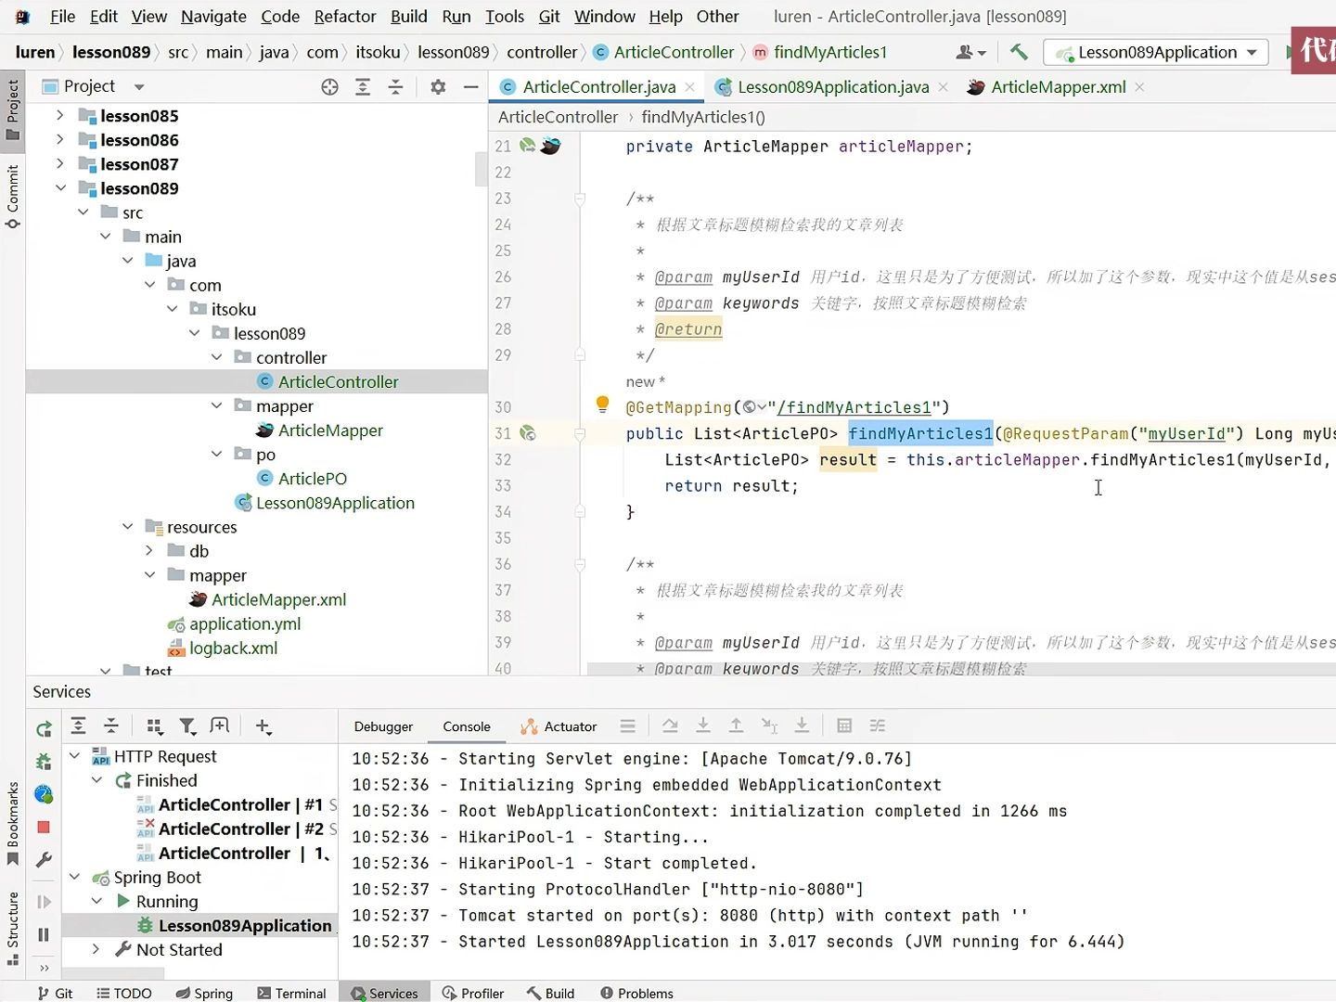Hide the Project tool window

point(471,86)
